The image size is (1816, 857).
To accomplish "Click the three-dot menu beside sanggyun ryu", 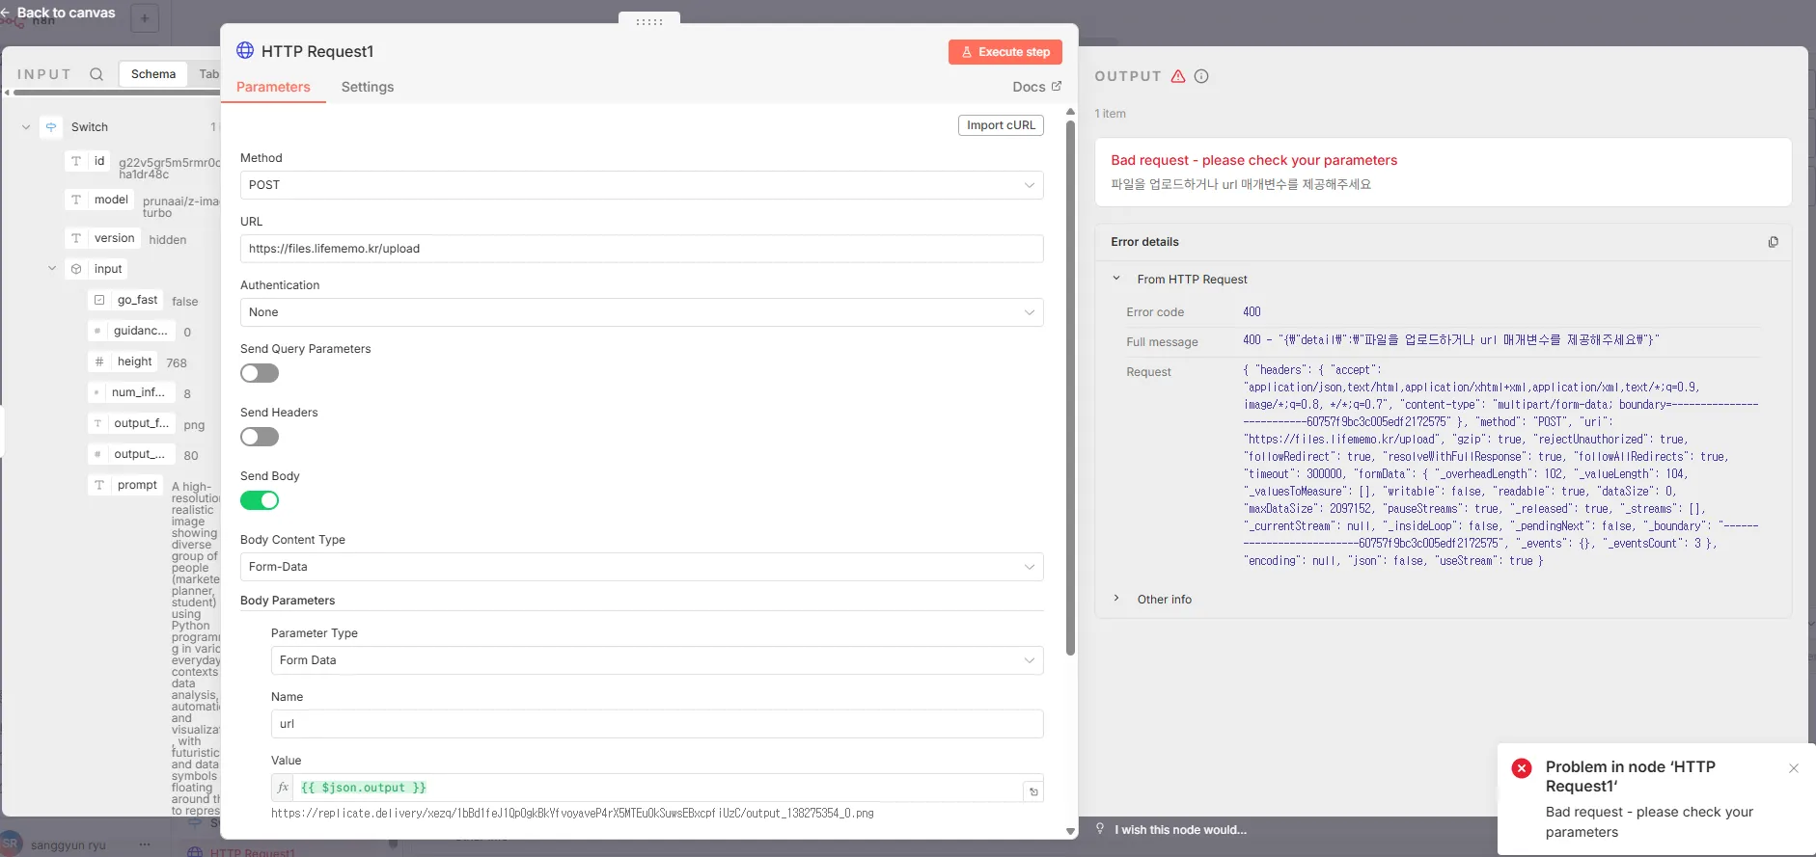I will pos(145,844).
